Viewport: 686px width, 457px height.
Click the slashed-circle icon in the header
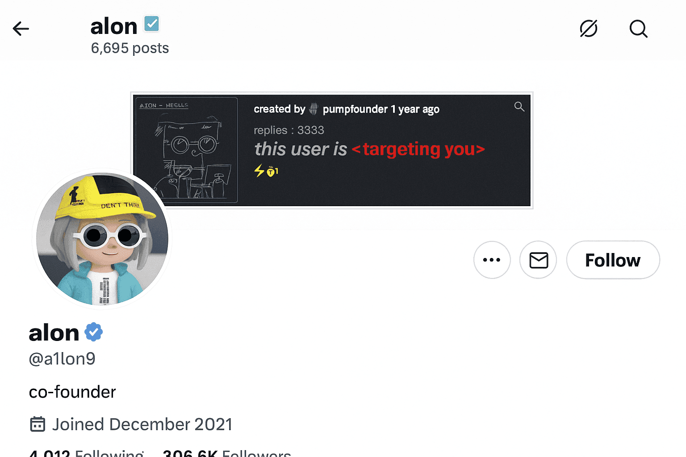[588, 29]
